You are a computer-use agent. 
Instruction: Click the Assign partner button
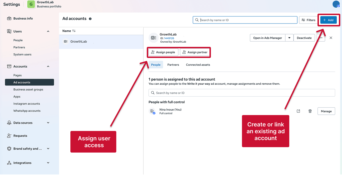point(195,52)
